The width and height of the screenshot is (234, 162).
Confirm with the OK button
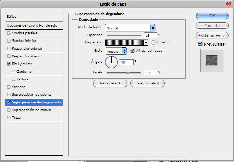click(212, 16)
